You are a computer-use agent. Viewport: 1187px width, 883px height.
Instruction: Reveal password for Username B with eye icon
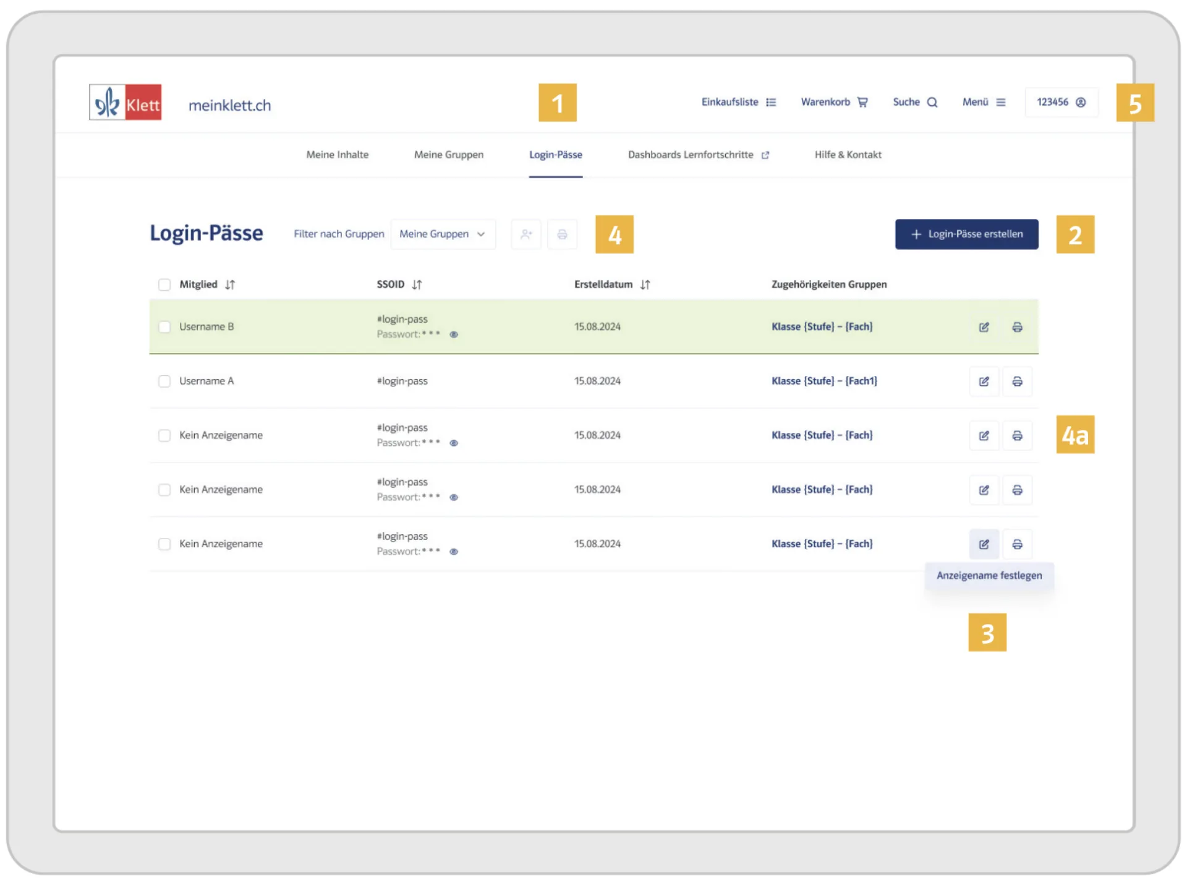(x=454, y=335)
